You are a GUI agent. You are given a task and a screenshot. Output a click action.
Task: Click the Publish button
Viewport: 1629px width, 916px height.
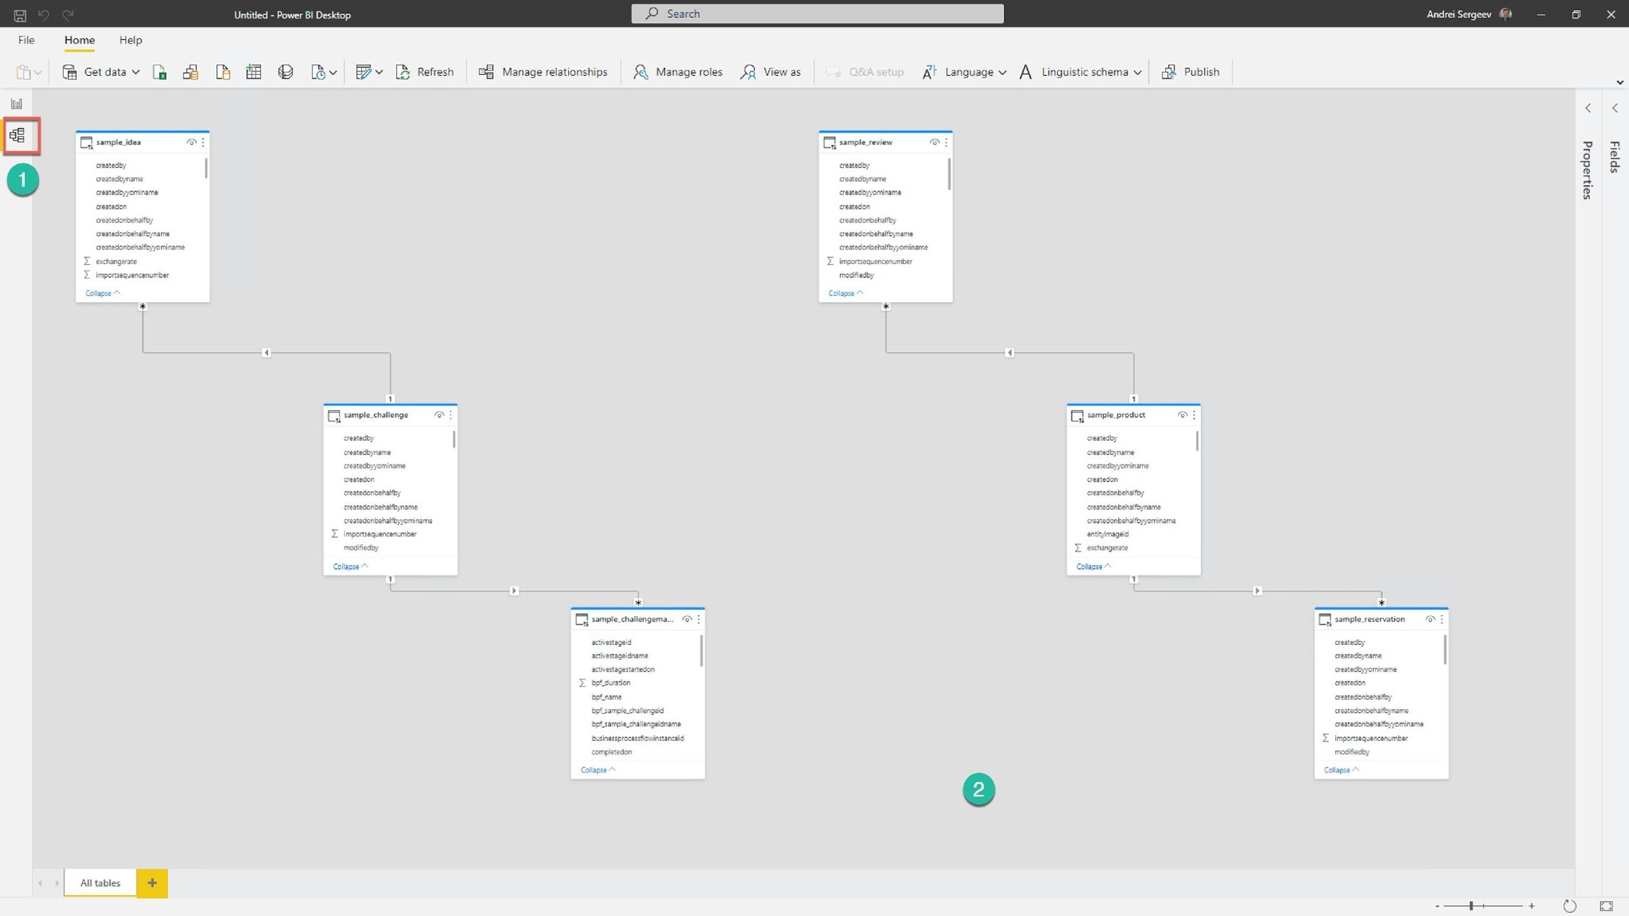tap(1190, 72)
